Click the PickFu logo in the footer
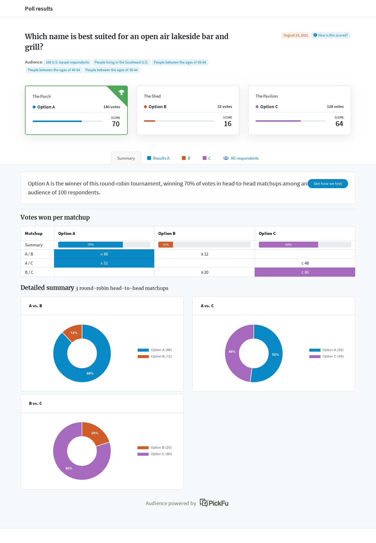 (214, 503)
